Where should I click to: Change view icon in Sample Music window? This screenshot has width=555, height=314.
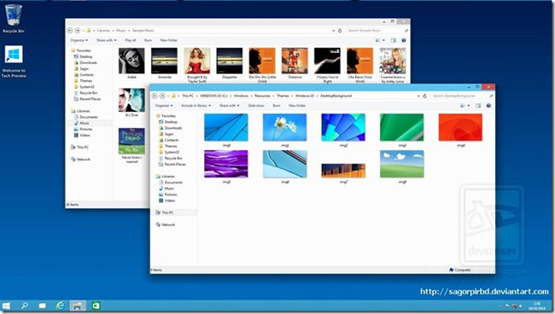(x=377, y=40)
